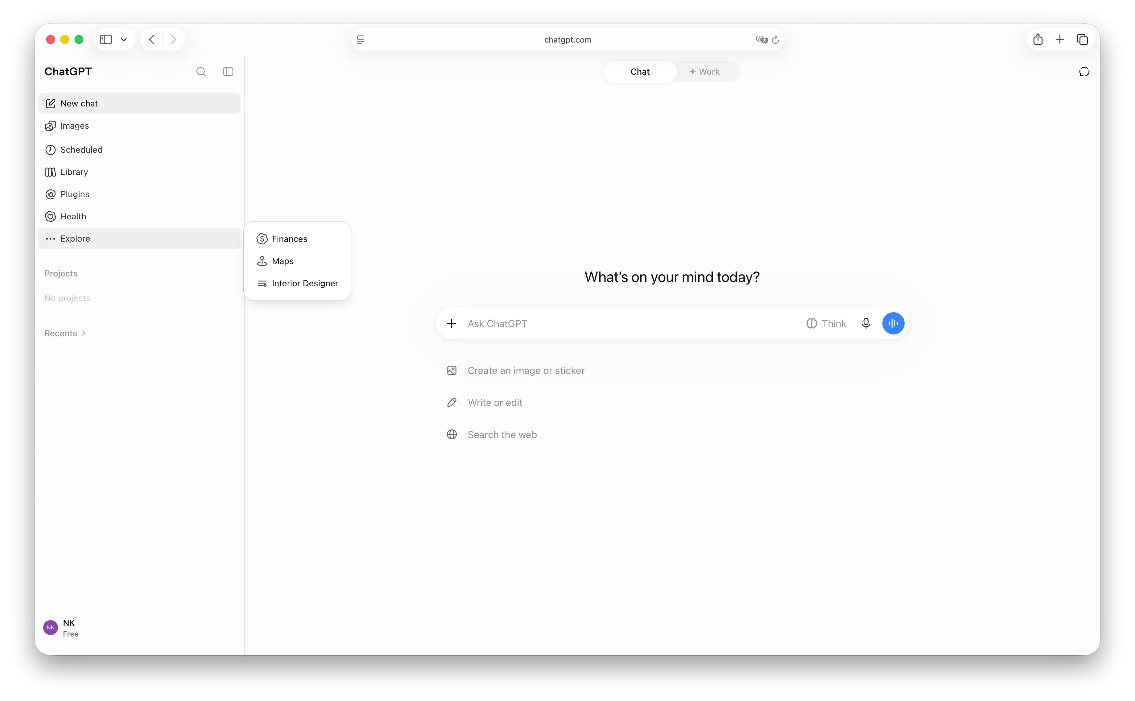This screenshot has width=1135, height=701.
Task: Open Interior Designer from popup
Action: (x=297, y=283)
